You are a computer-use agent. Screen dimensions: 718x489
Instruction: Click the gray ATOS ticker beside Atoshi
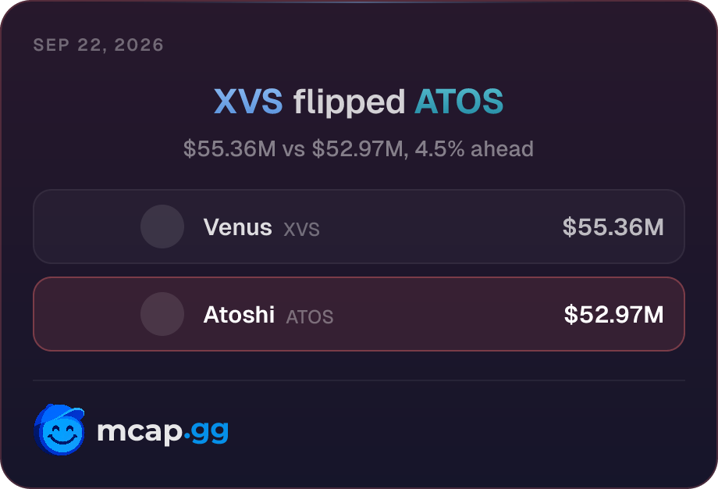pyautogui.click(x=310, y=316)
